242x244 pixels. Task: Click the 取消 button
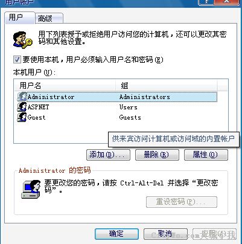[165, 234]
